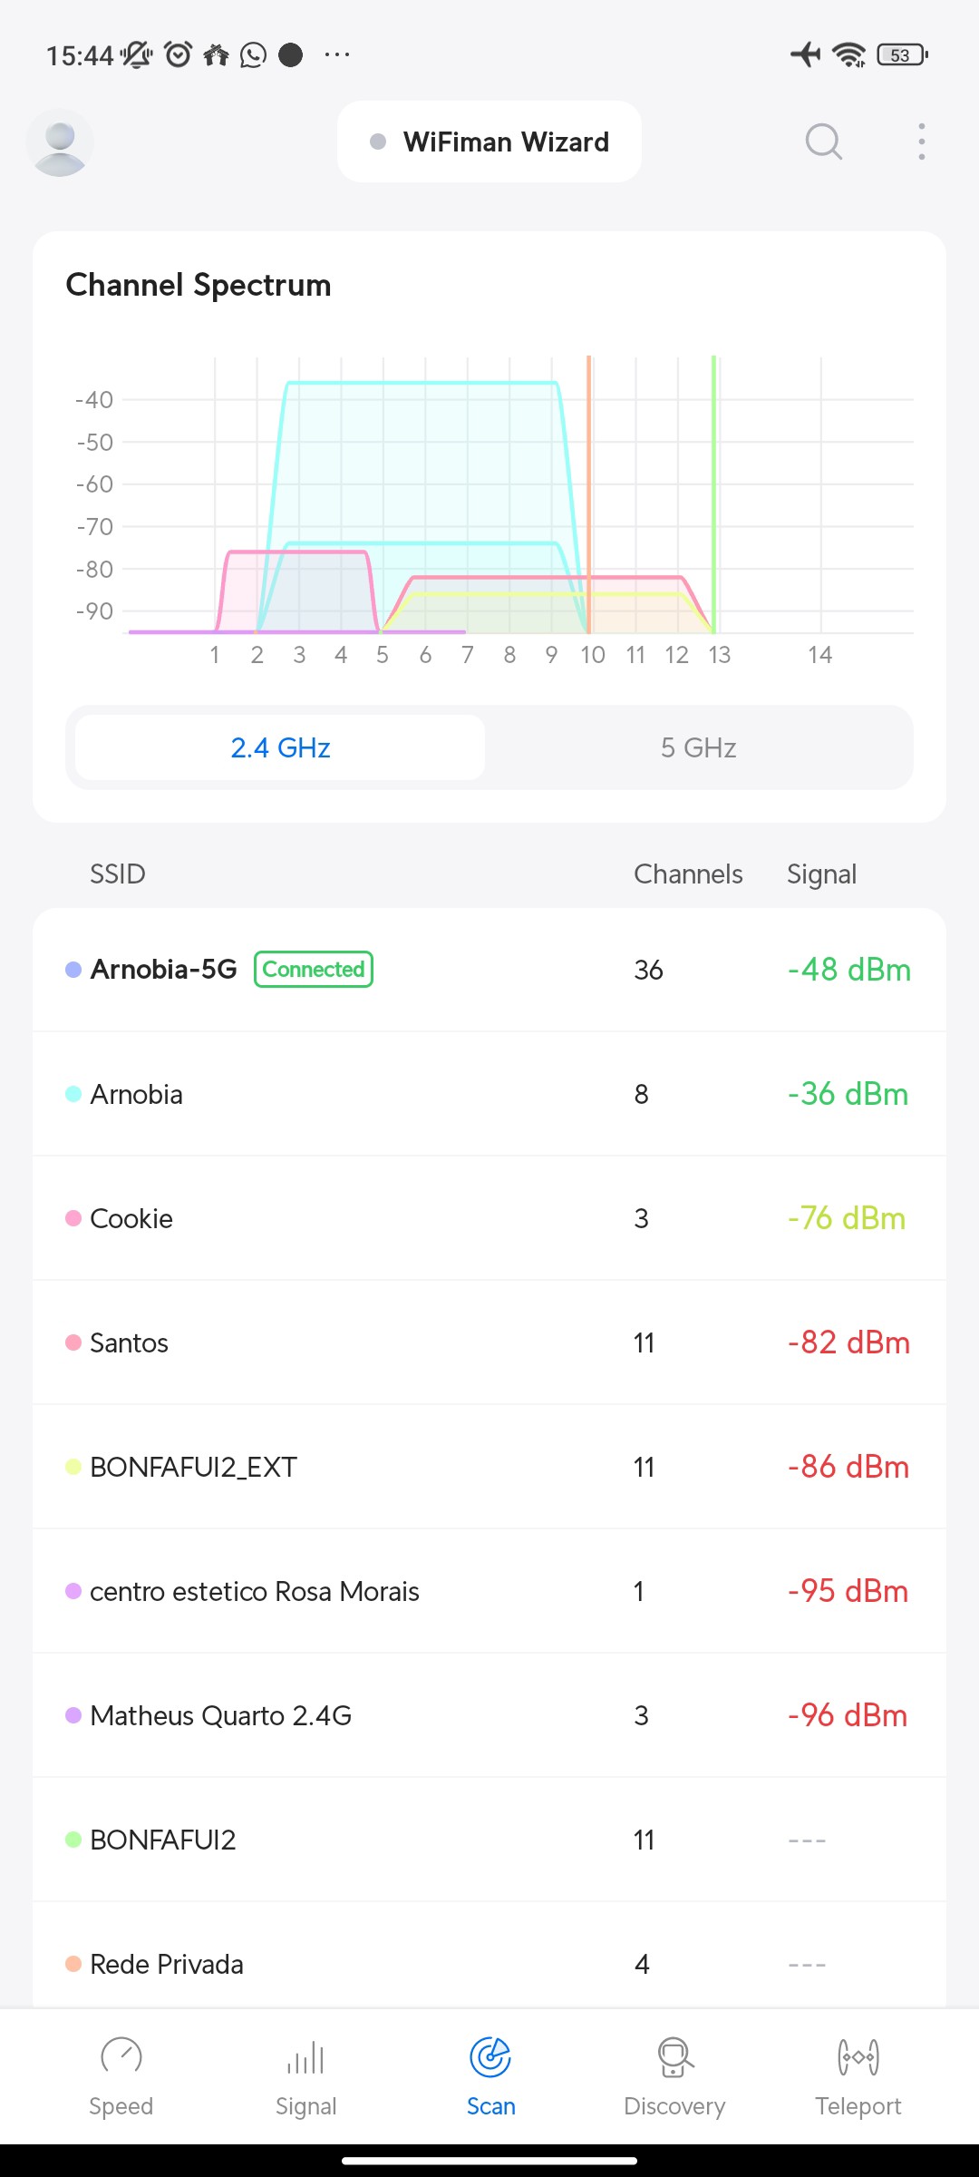
Task: Switch to the Signal bars tab
Action: tap(305, 2057)
